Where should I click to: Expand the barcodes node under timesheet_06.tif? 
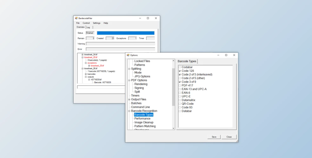tap(86, 74)
